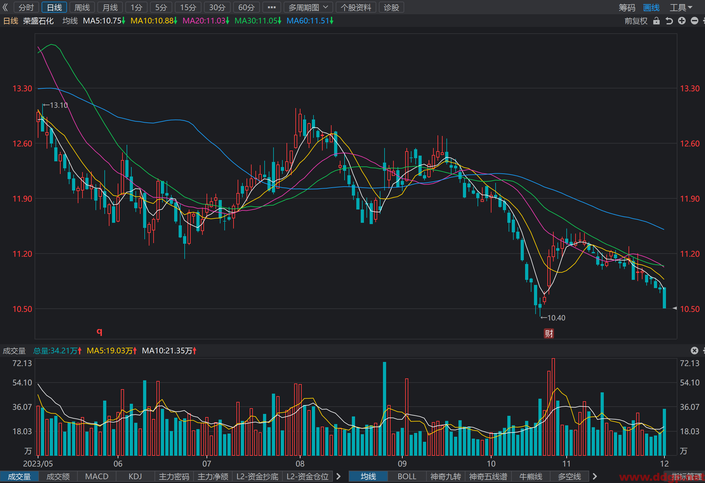Click the undo arrow icon
The image size is (705, 483).
pos(669,21)
